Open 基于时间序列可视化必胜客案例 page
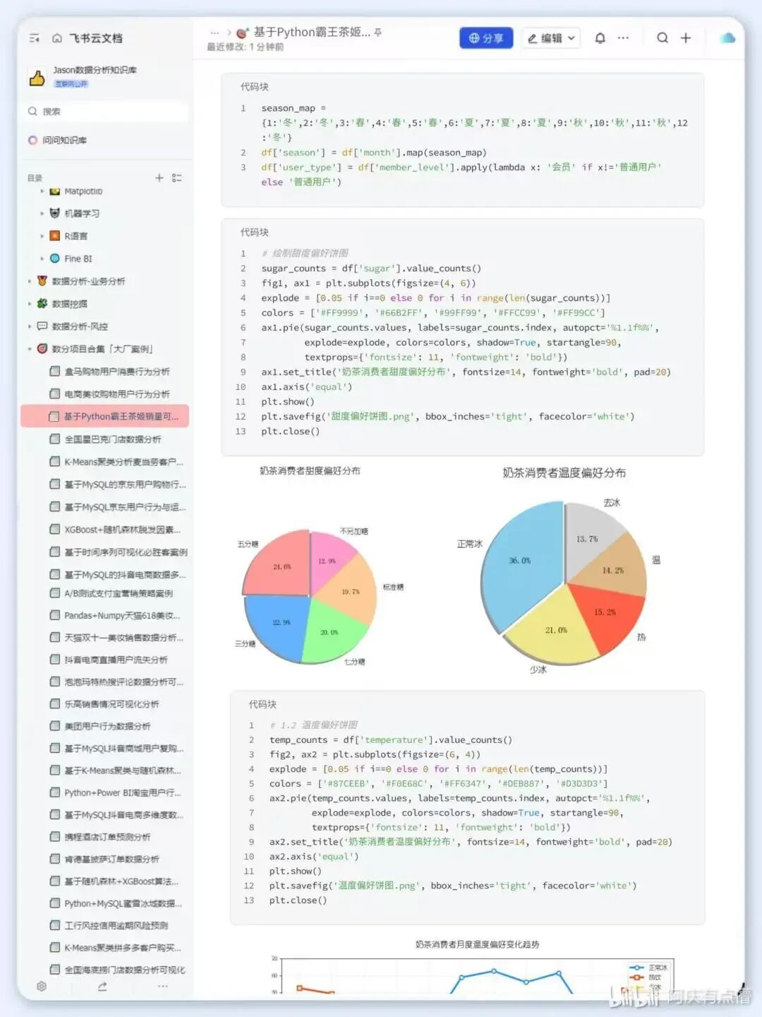The width and height of the screenshot is (762, 1017). 126,552
